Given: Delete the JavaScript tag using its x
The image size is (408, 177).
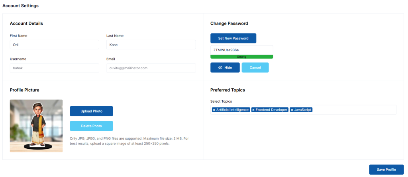Looking at the screenshot, I should (x=292, y=110).
